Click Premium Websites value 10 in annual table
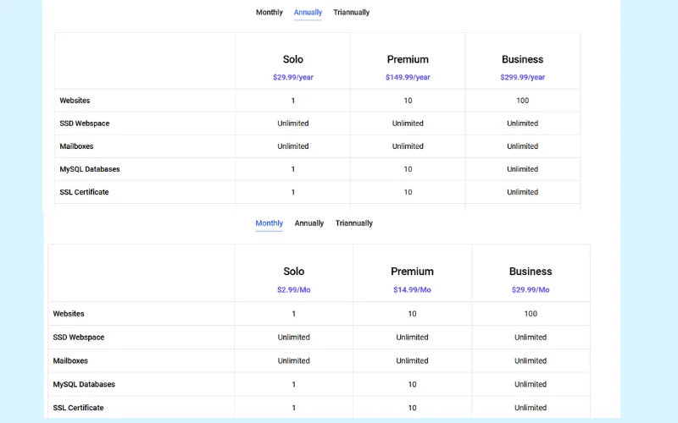The image size is (678, 423). tap(408, 101)
